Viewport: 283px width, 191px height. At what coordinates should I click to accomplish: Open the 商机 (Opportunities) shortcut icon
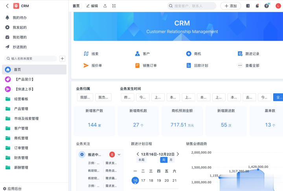[x=189, y=54]
